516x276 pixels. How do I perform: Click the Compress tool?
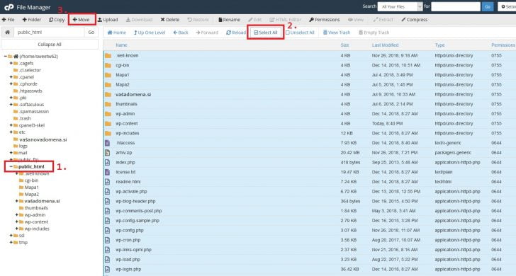coord(415,20)
